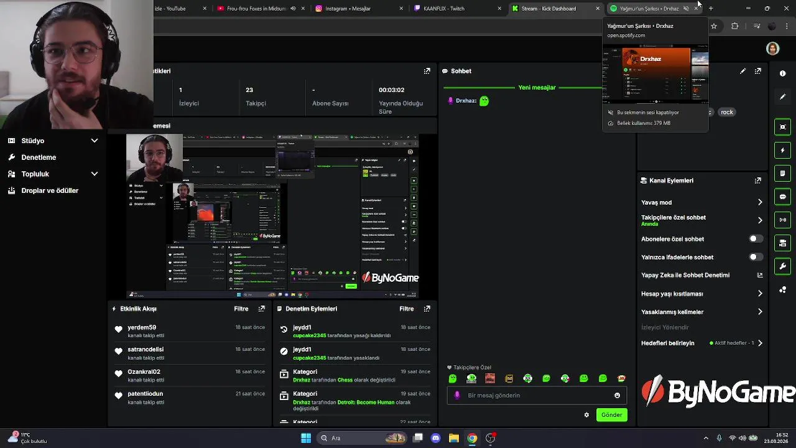The image size is (796, 448).
Task: Open external link for Yapay Zeka ile Sohbet Denetimi
Action: (x=759, y=275)
